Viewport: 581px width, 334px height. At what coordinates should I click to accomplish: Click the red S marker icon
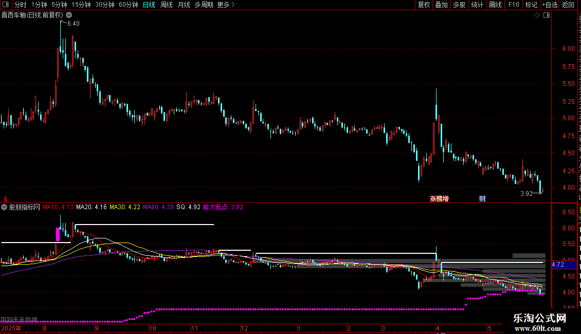(5, 199)
